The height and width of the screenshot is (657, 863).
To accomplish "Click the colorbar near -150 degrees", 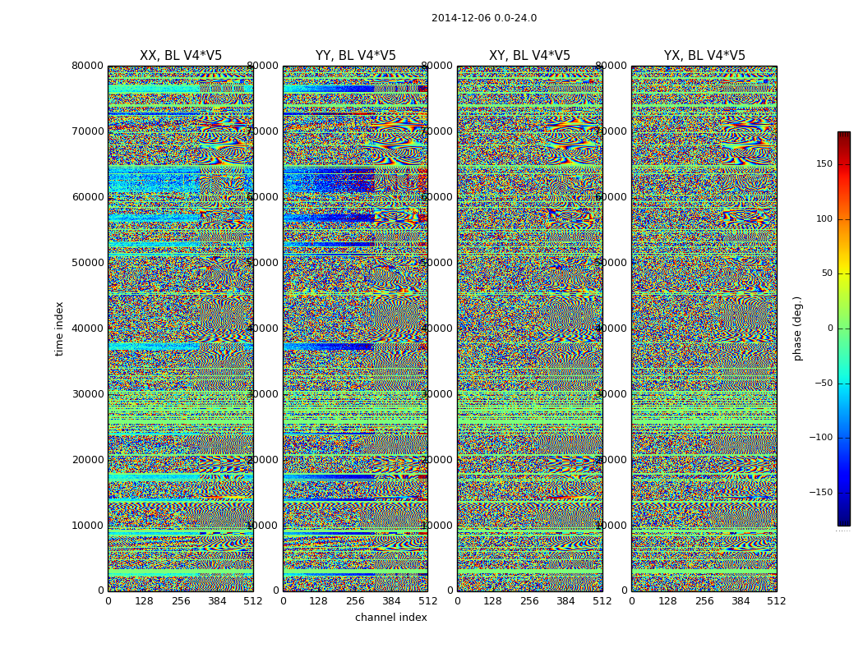I will pyautogui.click(x=844, y=492).
